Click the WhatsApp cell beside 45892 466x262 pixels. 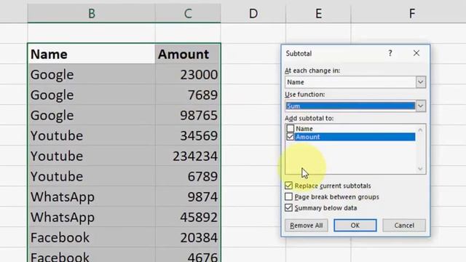coord(91,217)
